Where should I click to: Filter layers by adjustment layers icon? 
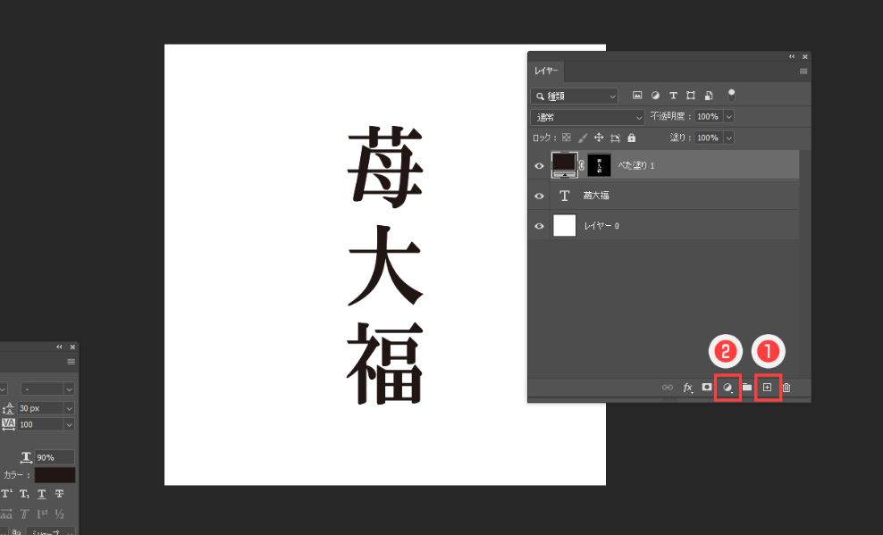(x=655, y=96)
